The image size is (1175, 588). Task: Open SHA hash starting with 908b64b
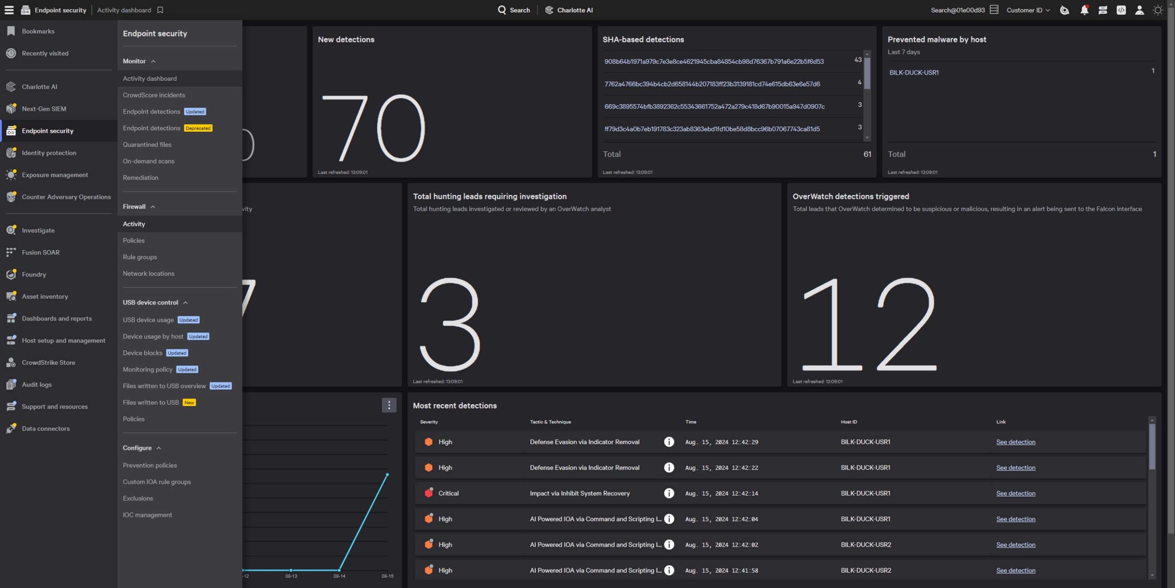point(714,61)
